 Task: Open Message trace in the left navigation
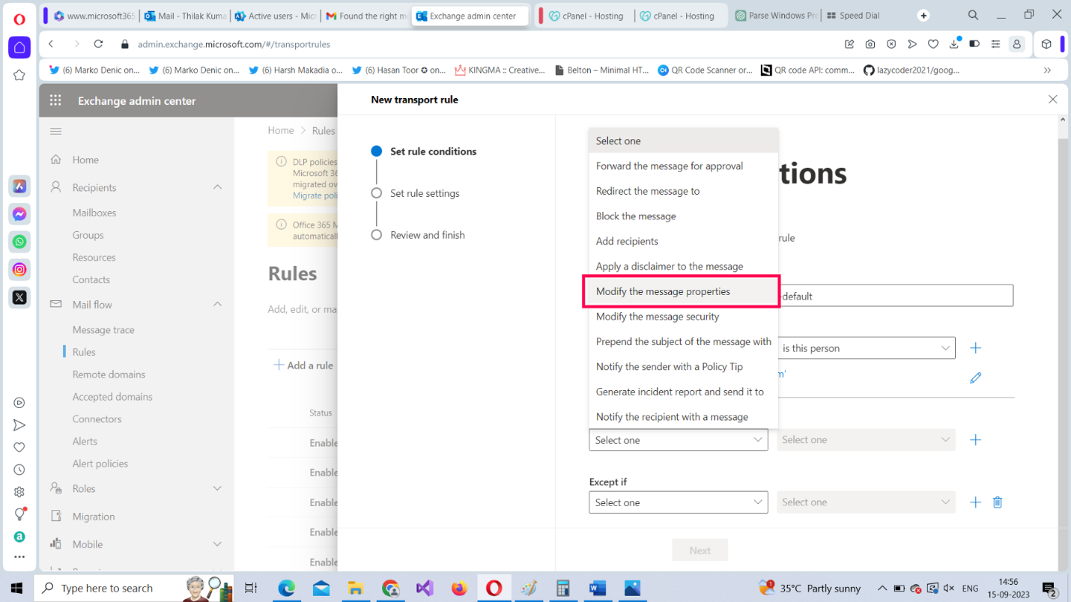[103, 329]
